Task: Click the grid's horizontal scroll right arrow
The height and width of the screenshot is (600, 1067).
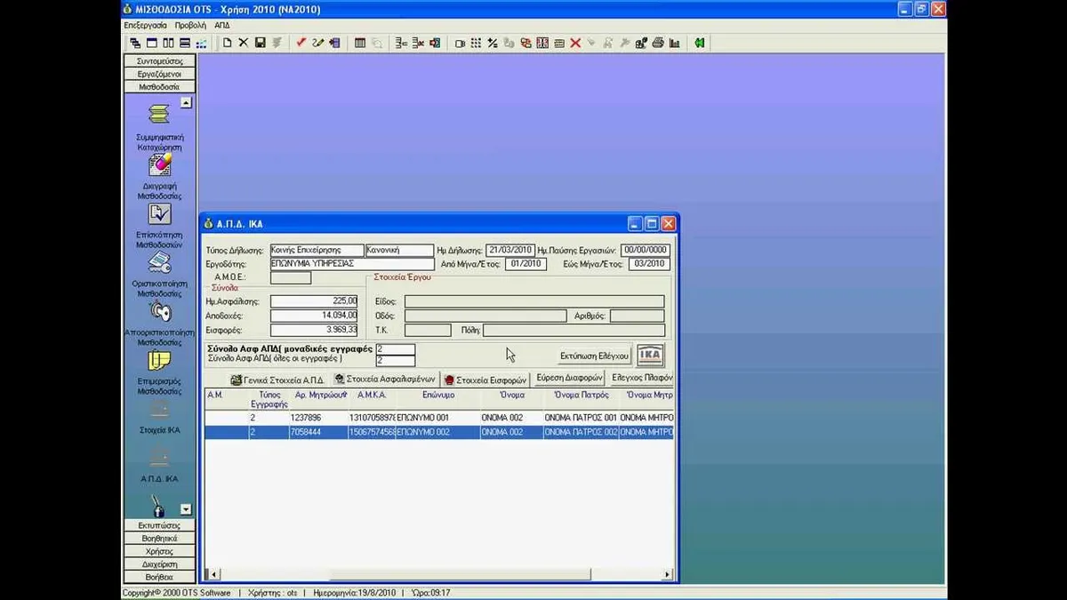Action: (667, 575)
